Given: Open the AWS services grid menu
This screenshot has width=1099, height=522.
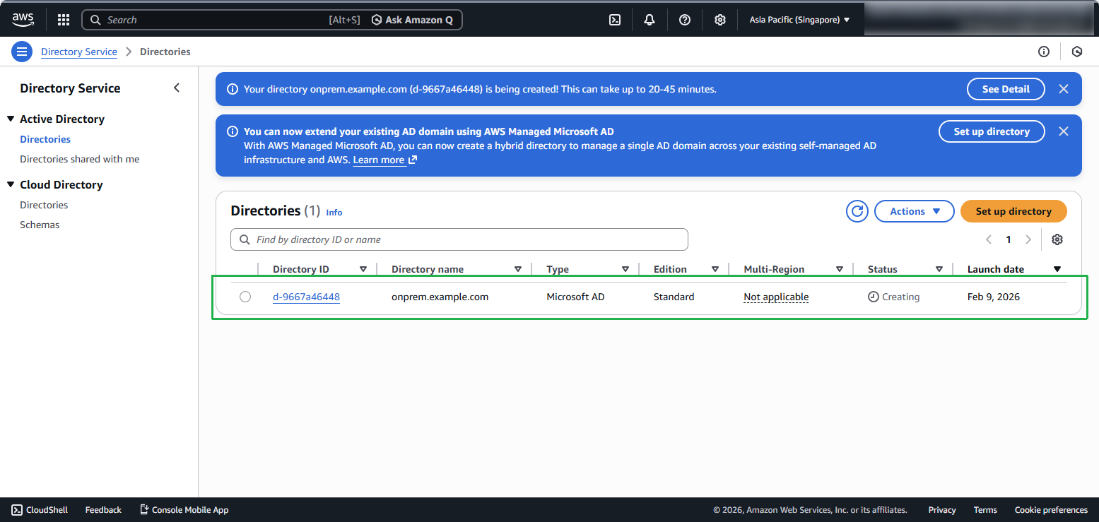Looking at the screenshot, I should click(x=64, y=20).
